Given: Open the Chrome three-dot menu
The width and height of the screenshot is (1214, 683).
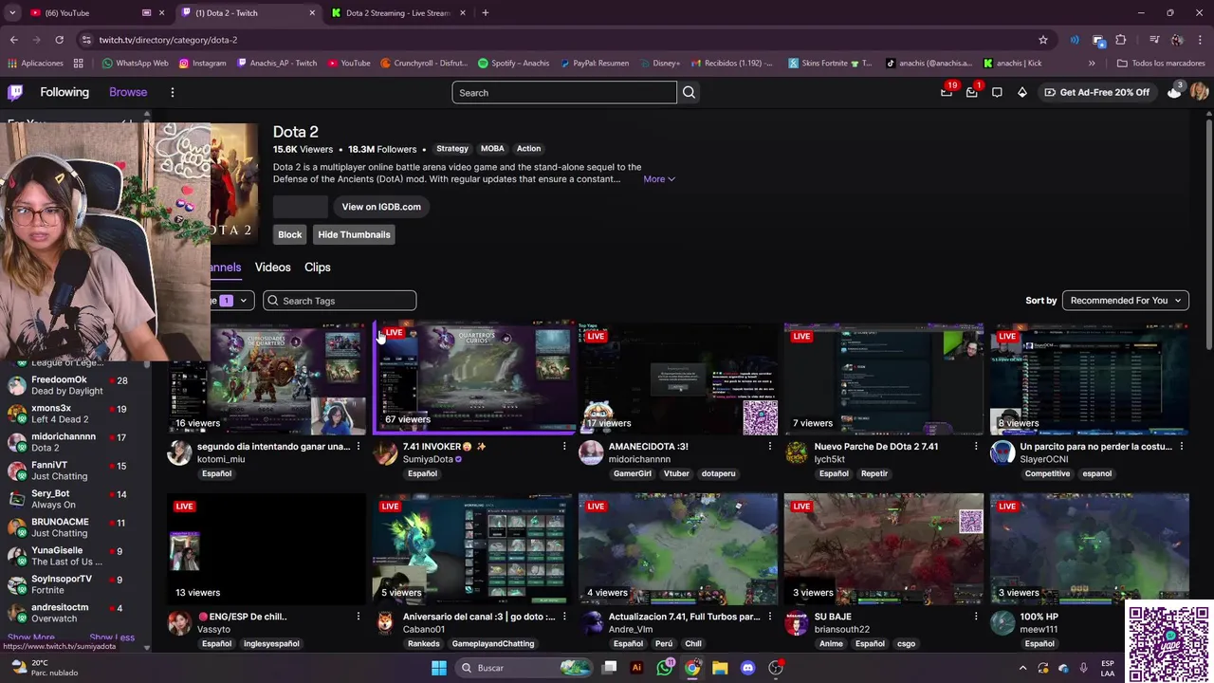Looking at the screenshot, I should click(x=1199, y=40).
